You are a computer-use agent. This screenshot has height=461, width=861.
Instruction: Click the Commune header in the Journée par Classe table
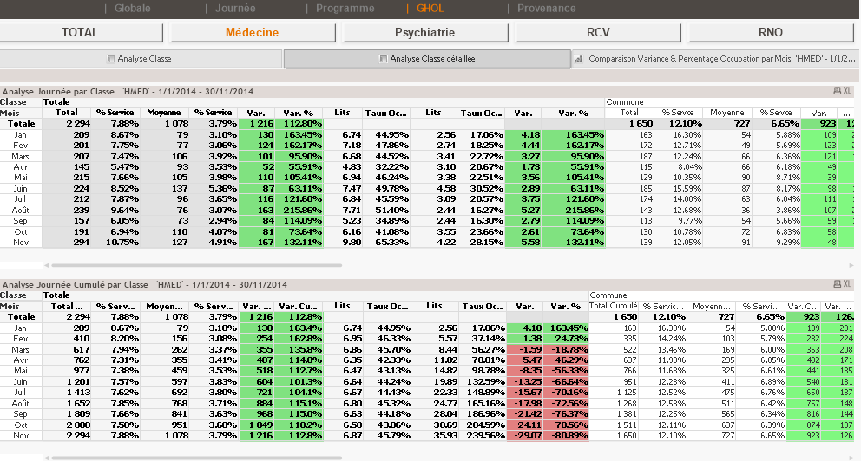[625, 102]
